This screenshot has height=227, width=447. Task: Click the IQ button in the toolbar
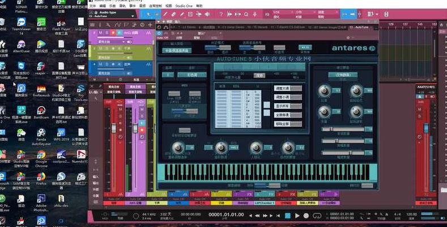tap(267, 14)
